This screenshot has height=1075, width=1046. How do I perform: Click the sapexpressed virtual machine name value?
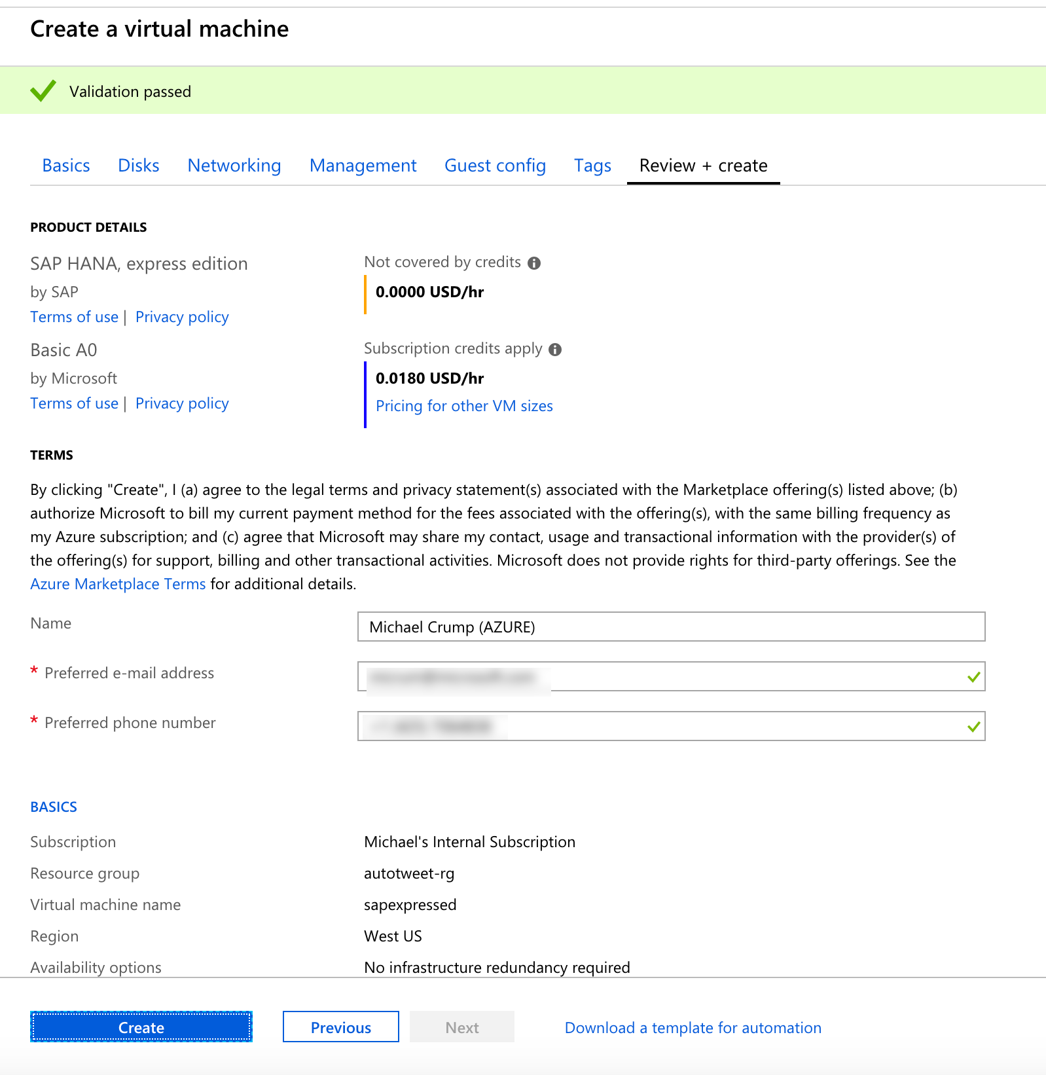tap(410, 905)
